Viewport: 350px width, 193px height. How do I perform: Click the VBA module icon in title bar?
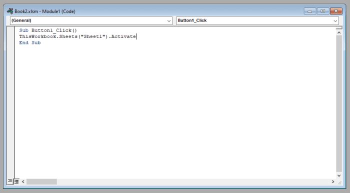pyautogui.click(x=10, y=11)
